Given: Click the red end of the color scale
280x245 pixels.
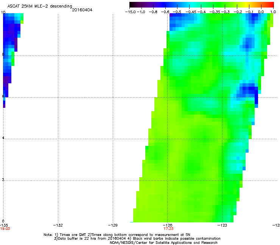Looking at the screenshot, I should pos(272,5).
